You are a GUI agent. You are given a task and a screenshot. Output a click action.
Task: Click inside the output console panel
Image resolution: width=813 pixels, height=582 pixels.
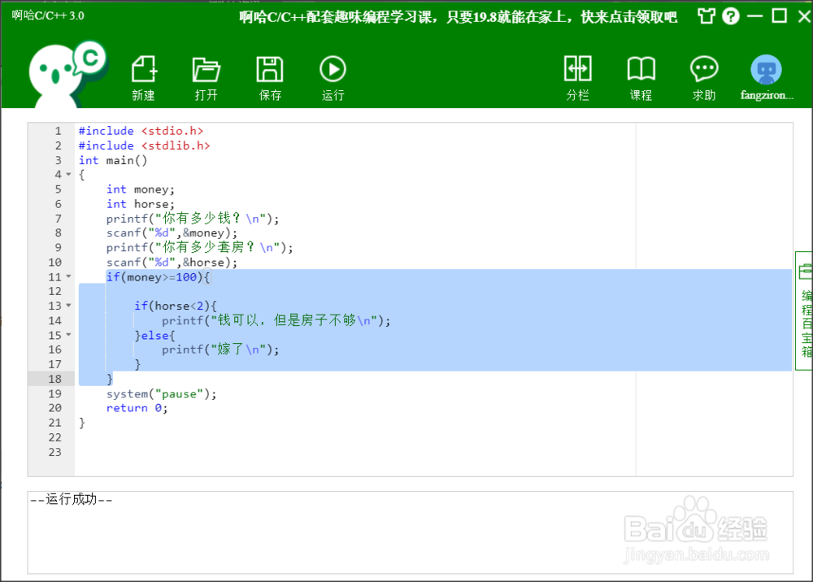pyautogui.click(x=410, y=532)
